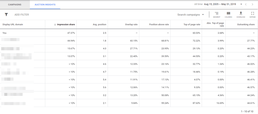The image size is (258, 114).
Task: Open the date range dropdown
Action: [241, 4]
